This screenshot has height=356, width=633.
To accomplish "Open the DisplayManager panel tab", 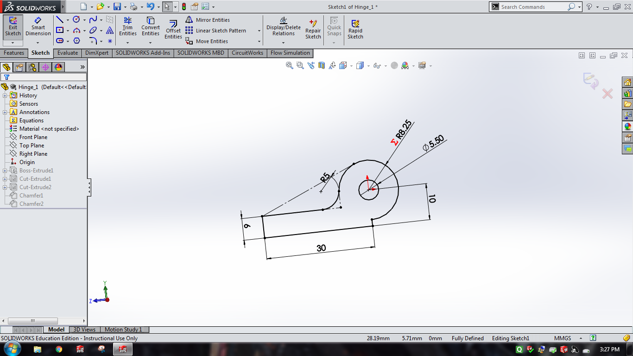I will tap(58, 67).
